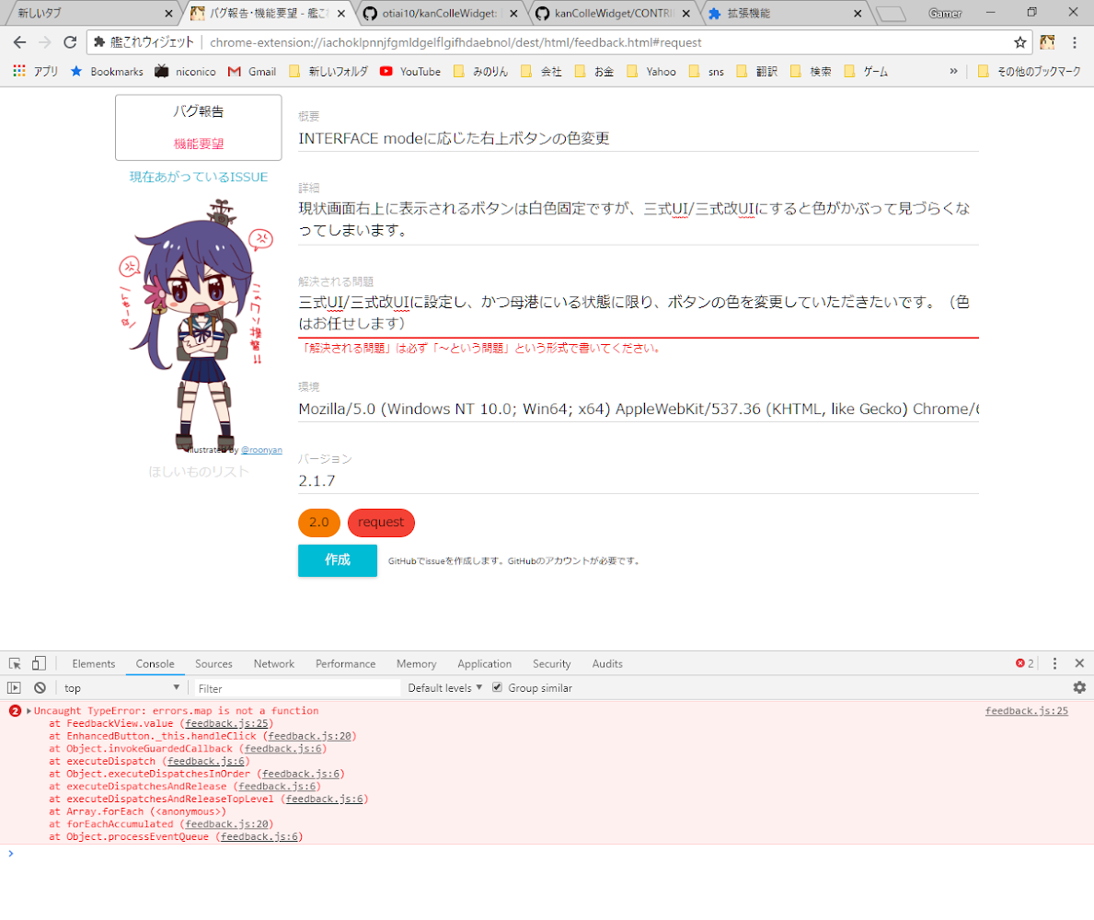Switch to the Elements tab
The width and height of the screenshot is (1094, 920).
94,664
